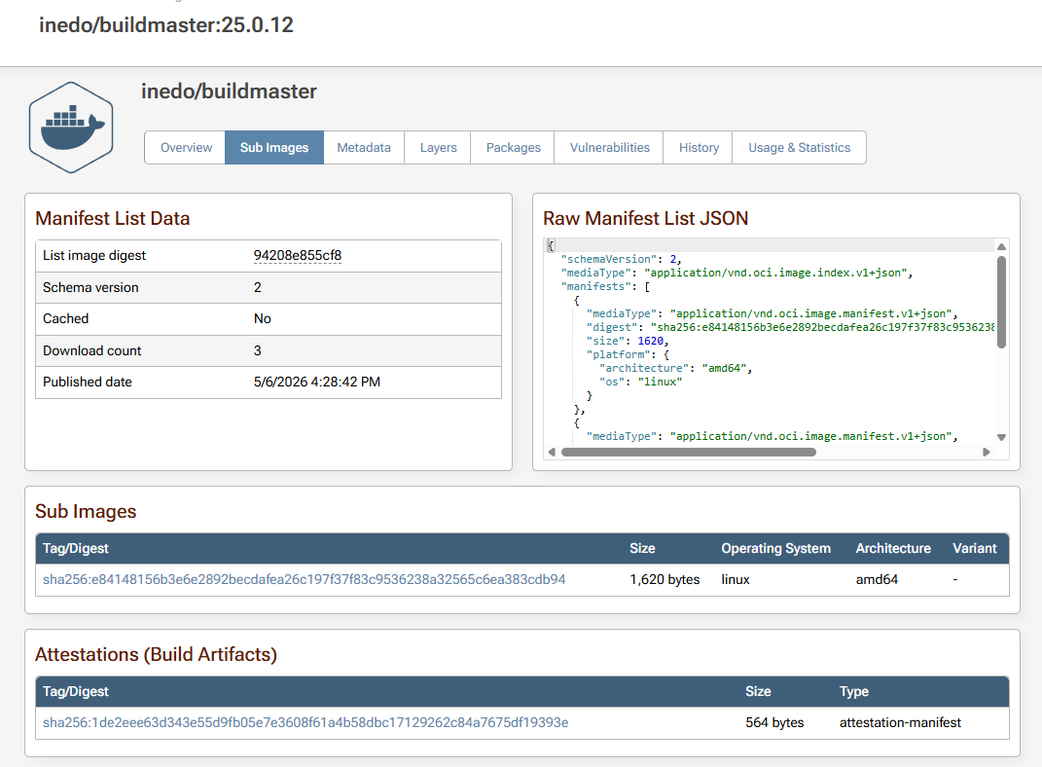Click JSON viewer scroll right arrow
The width and height of the screenshot is (1042, 767).
click(987, 452)
